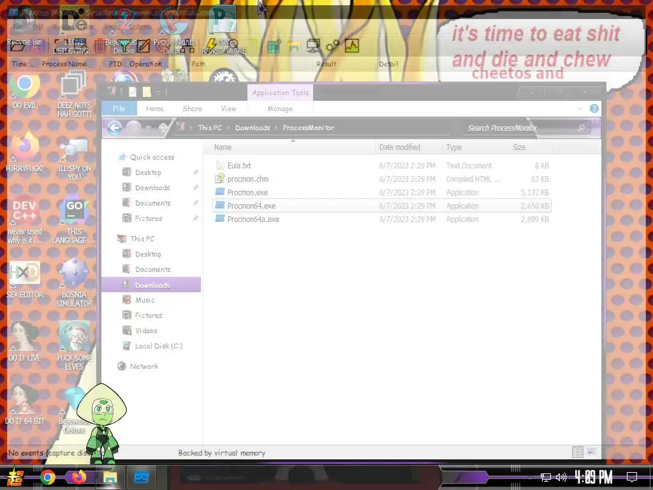Select Network in the navigation pane

click(143, 366)
